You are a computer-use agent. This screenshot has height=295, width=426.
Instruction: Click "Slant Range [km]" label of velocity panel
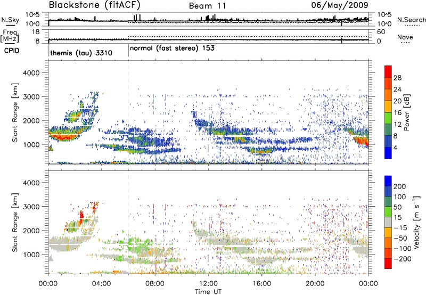[15, 223]
